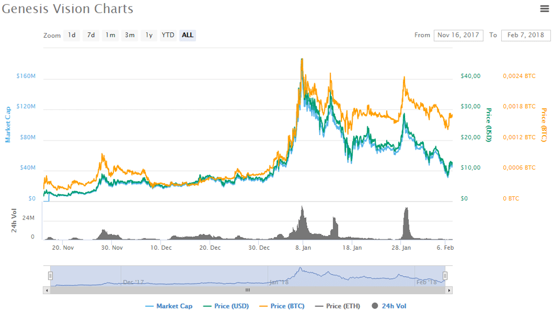
Task: Toggle the Market Cap series in legend
Action: 169,306
